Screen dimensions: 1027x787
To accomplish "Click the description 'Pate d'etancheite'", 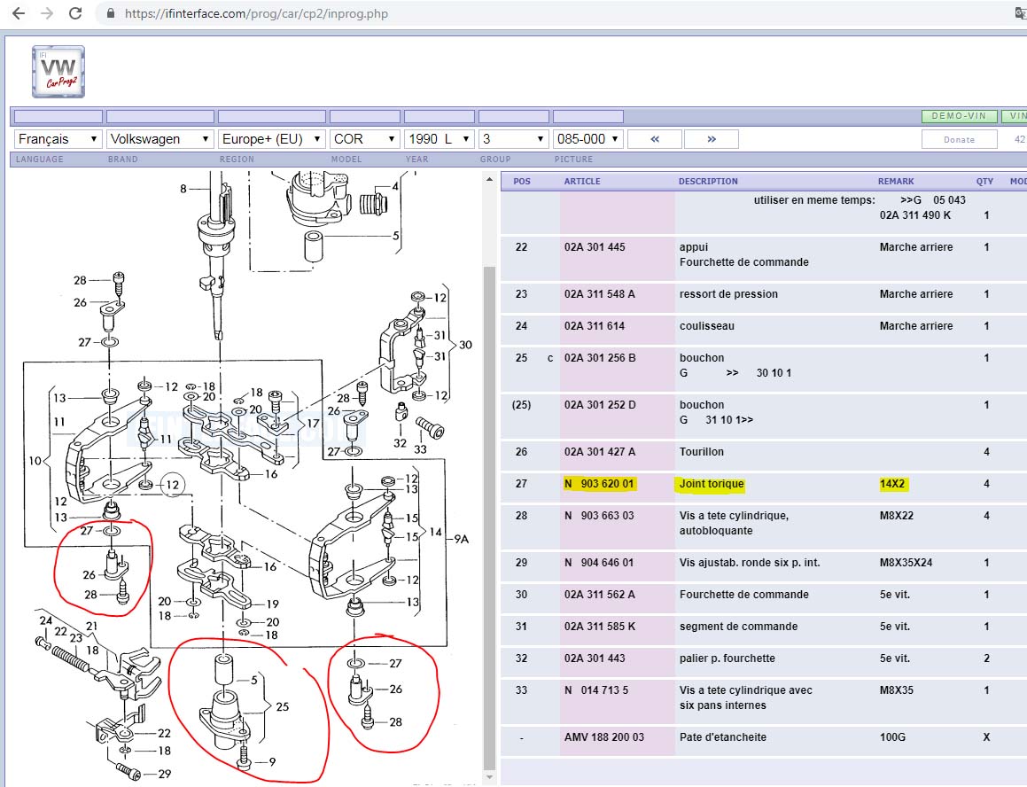I will click(x=722, y=737).
